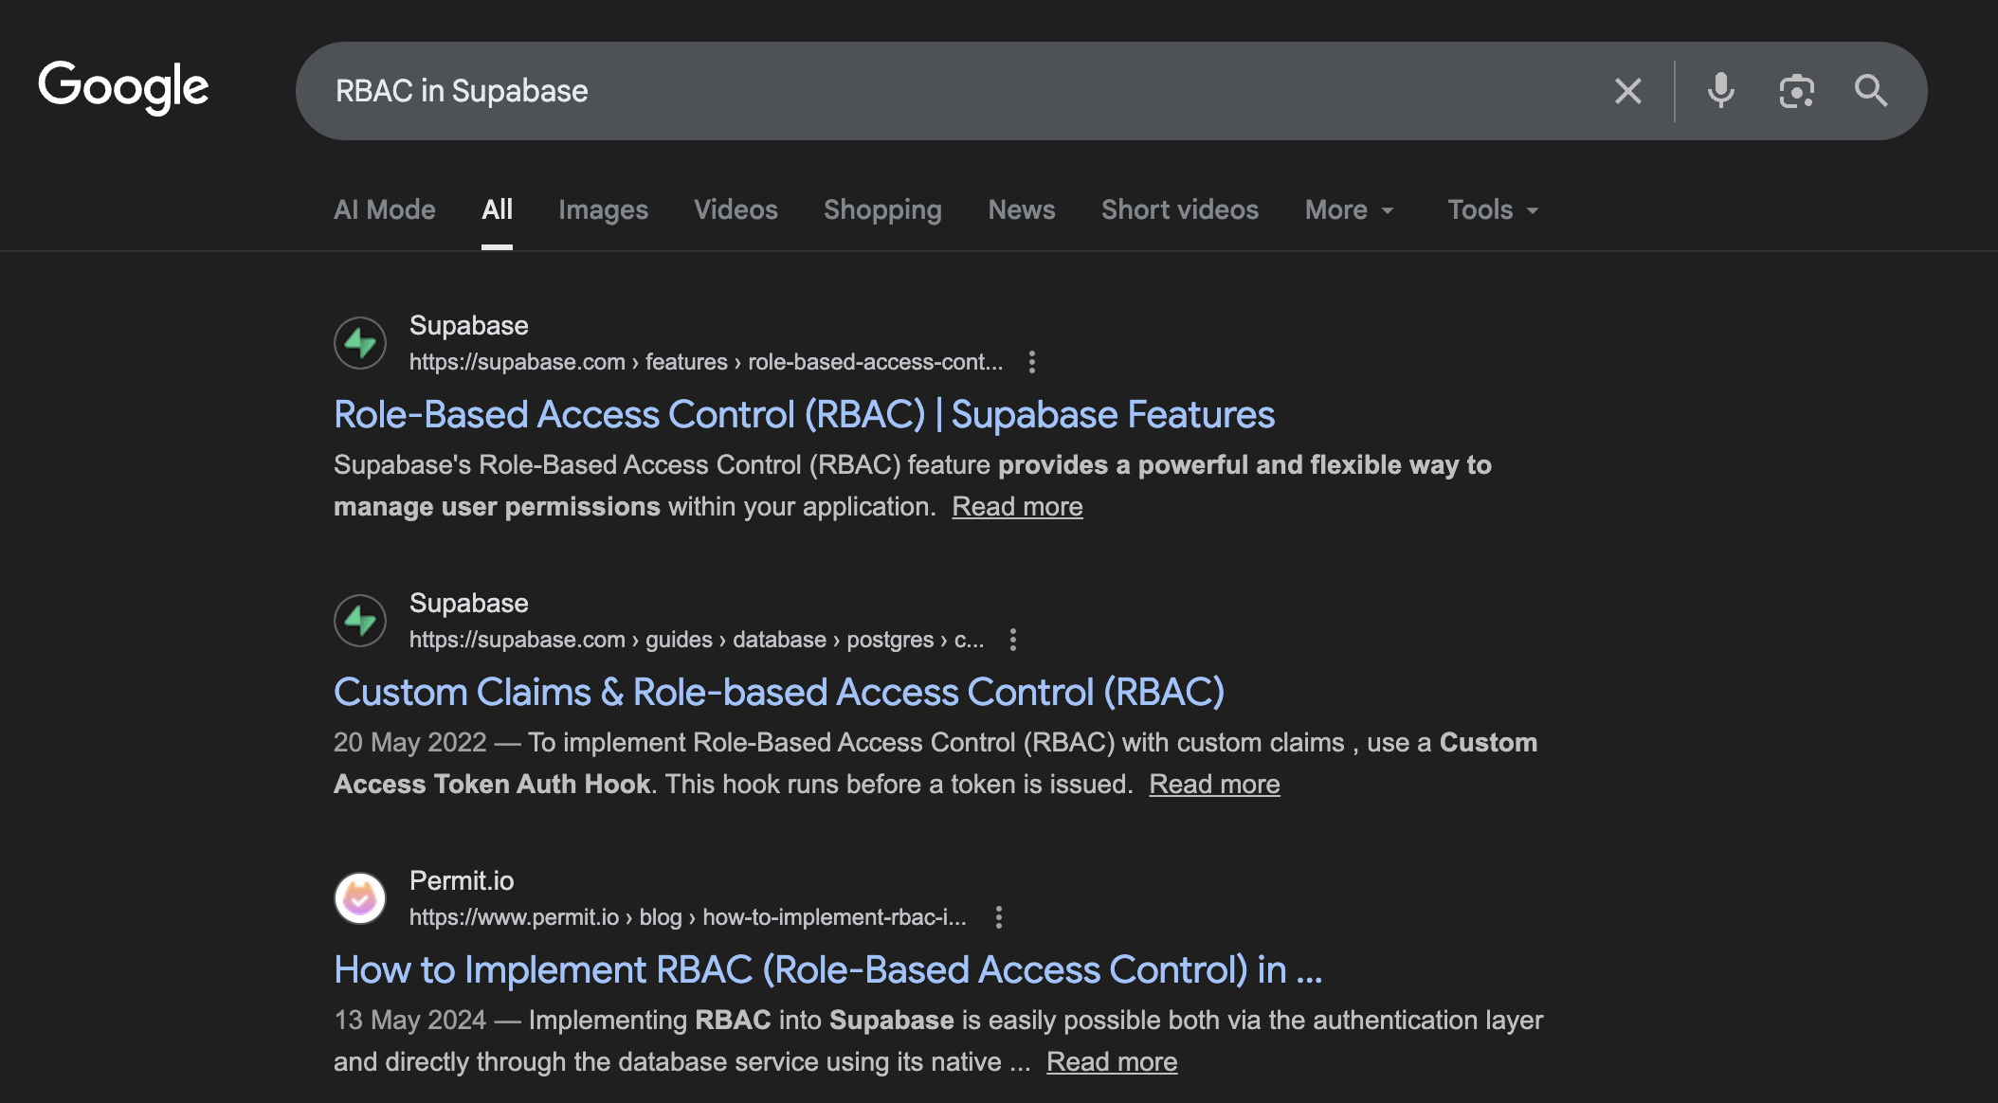Click the '20 May 2022' date text
Screen dimensions: 1998x1103
coord(409,743)
